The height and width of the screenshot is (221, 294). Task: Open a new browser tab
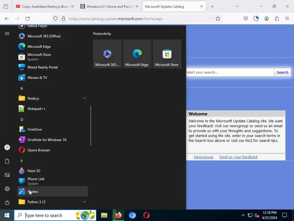pos(212,7)
